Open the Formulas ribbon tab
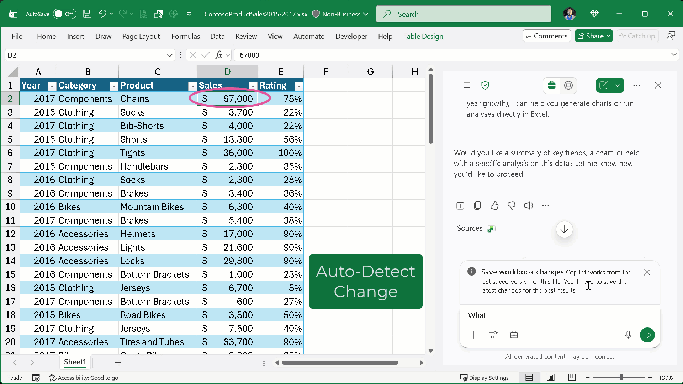 185,36
